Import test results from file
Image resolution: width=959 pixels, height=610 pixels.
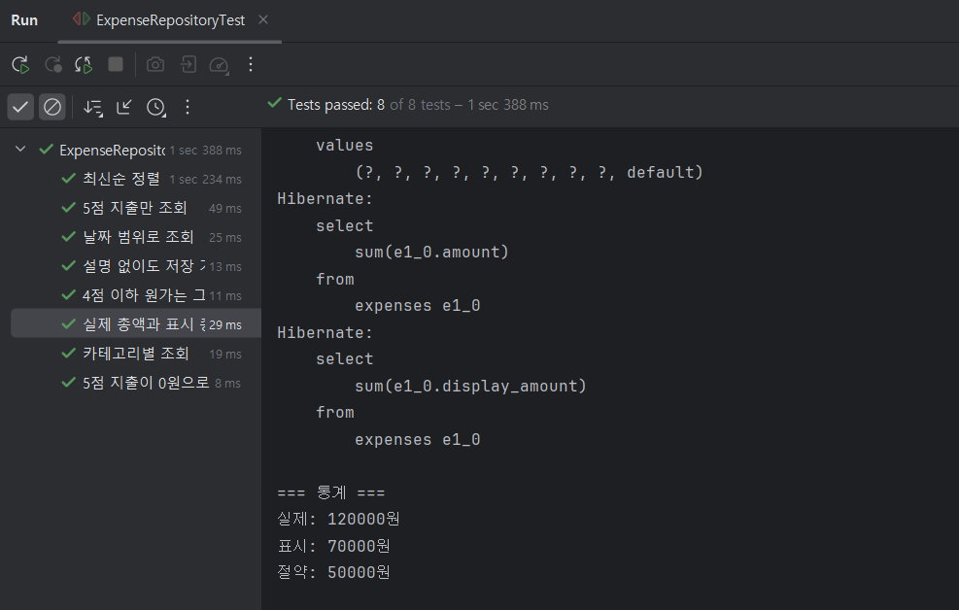(188, 64)
